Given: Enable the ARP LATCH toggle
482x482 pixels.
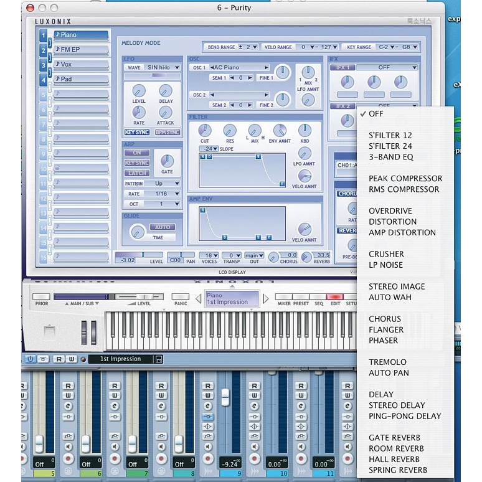Looking at the screenshot, I should (x=136, y=173).
